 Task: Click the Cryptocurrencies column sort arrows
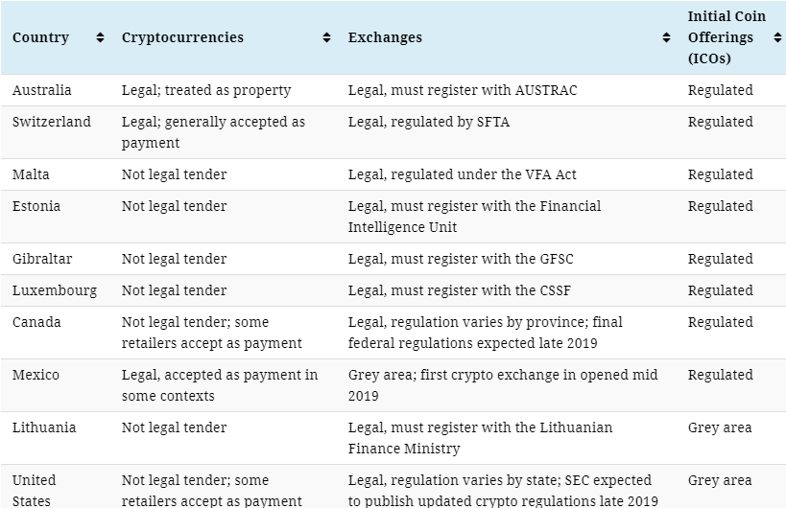pyautogui.click(x=327, y=37)
